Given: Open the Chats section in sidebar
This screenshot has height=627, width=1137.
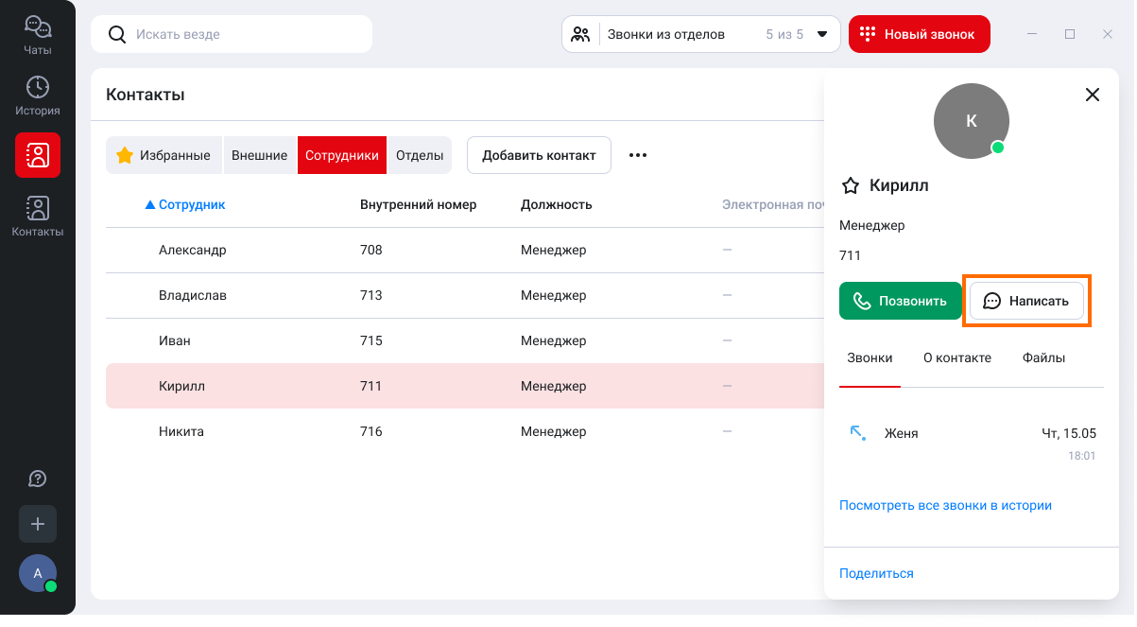Looking at the screenshot, I should (38, 35).
